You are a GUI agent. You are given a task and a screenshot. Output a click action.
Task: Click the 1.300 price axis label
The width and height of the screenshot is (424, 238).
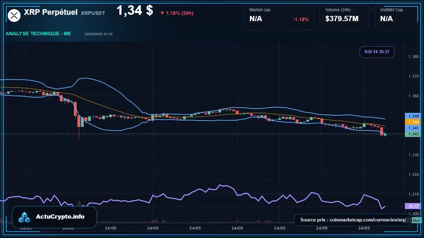(x=413, y=214)
